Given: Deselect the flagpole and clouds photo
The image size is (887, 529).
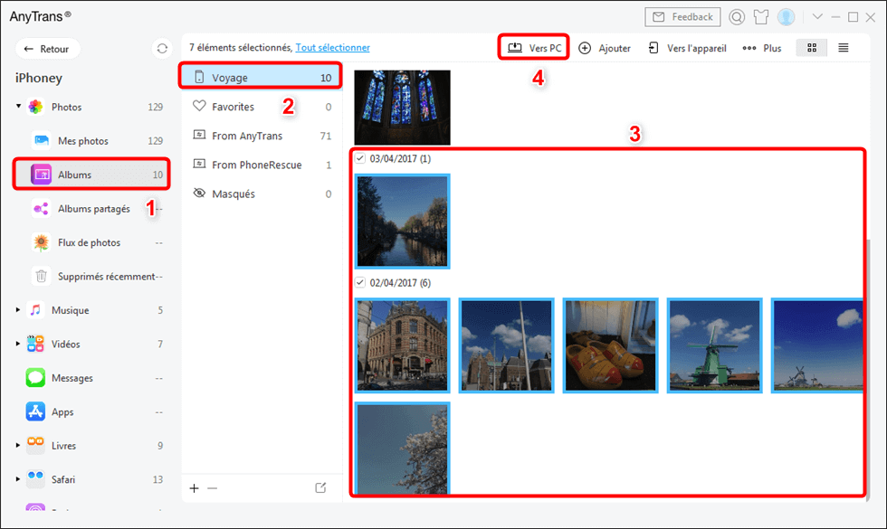Looking at the screenshot, I should (506, 345).
